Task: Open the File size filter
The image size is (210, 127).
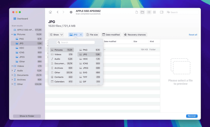Action: point(92,35)
